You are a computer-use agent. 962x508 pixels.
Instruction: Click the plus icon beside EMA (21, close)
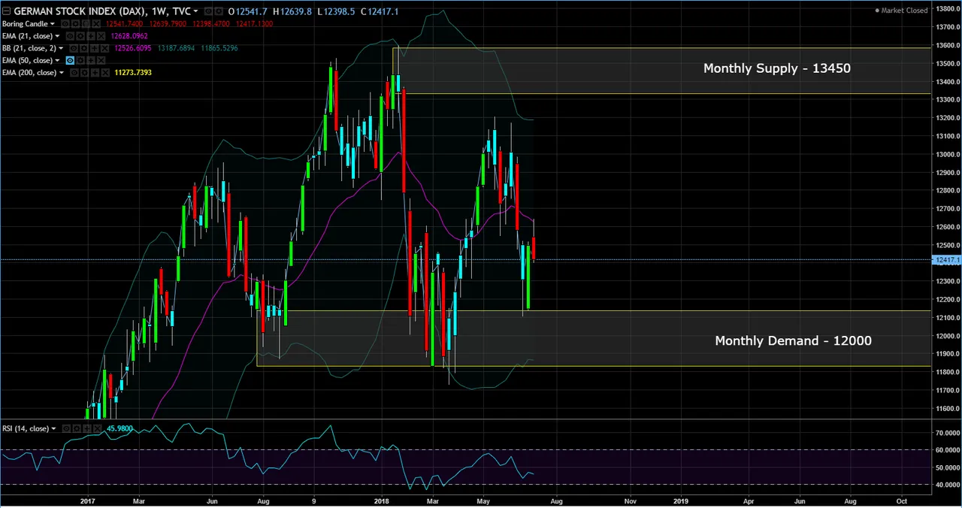(91, 36)
